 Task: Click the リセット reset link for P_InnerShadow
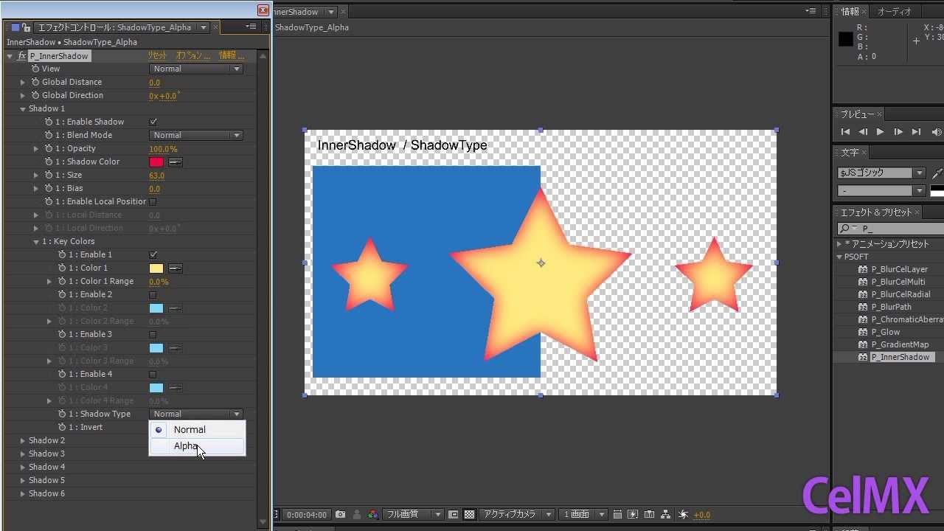(157, 56)
